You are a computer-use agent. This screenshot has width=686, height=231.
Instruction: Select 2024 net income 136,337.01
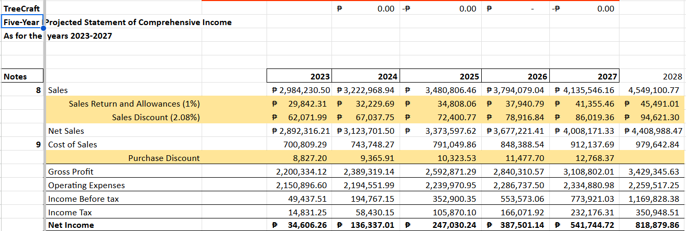coord(366,226)
